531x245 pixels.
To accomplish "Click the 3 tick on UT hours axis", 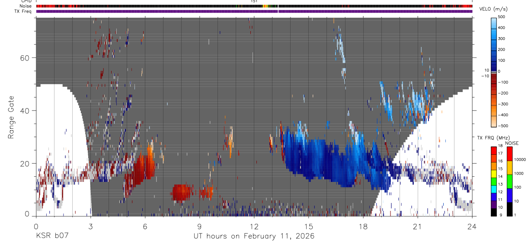I will coord(90,226).
